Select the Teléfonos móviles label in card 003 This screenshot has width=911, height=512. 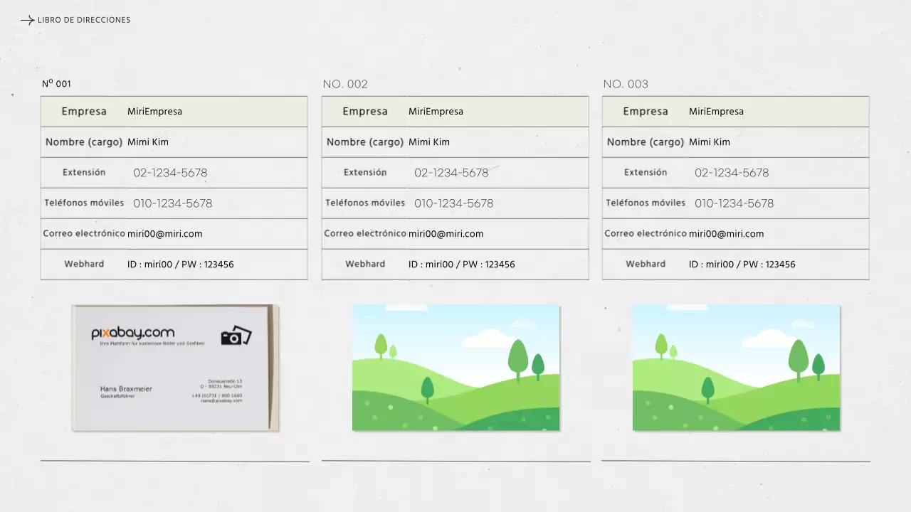(x=646, y=203)
